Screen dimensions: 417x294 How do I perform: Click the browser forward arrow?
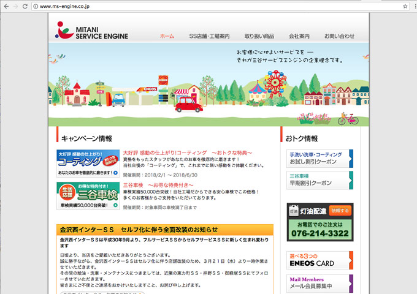[x=20, y=6]
